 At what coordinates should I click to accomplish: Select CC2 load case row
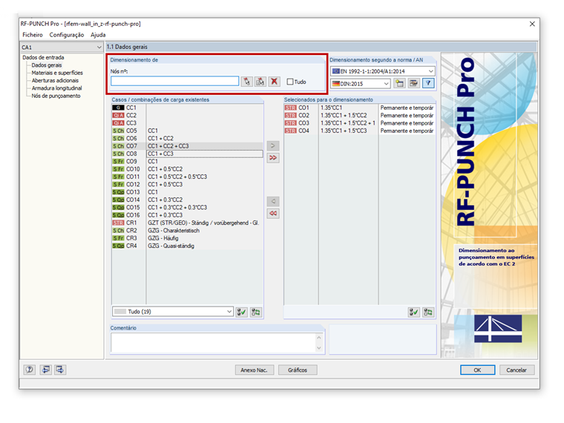tap(187, 116)
